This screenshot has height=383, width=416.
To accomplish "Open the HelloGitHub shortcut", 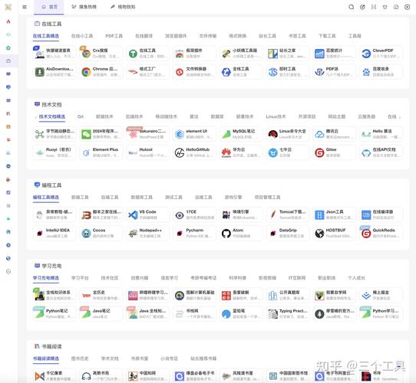I will tap(194, 152).
